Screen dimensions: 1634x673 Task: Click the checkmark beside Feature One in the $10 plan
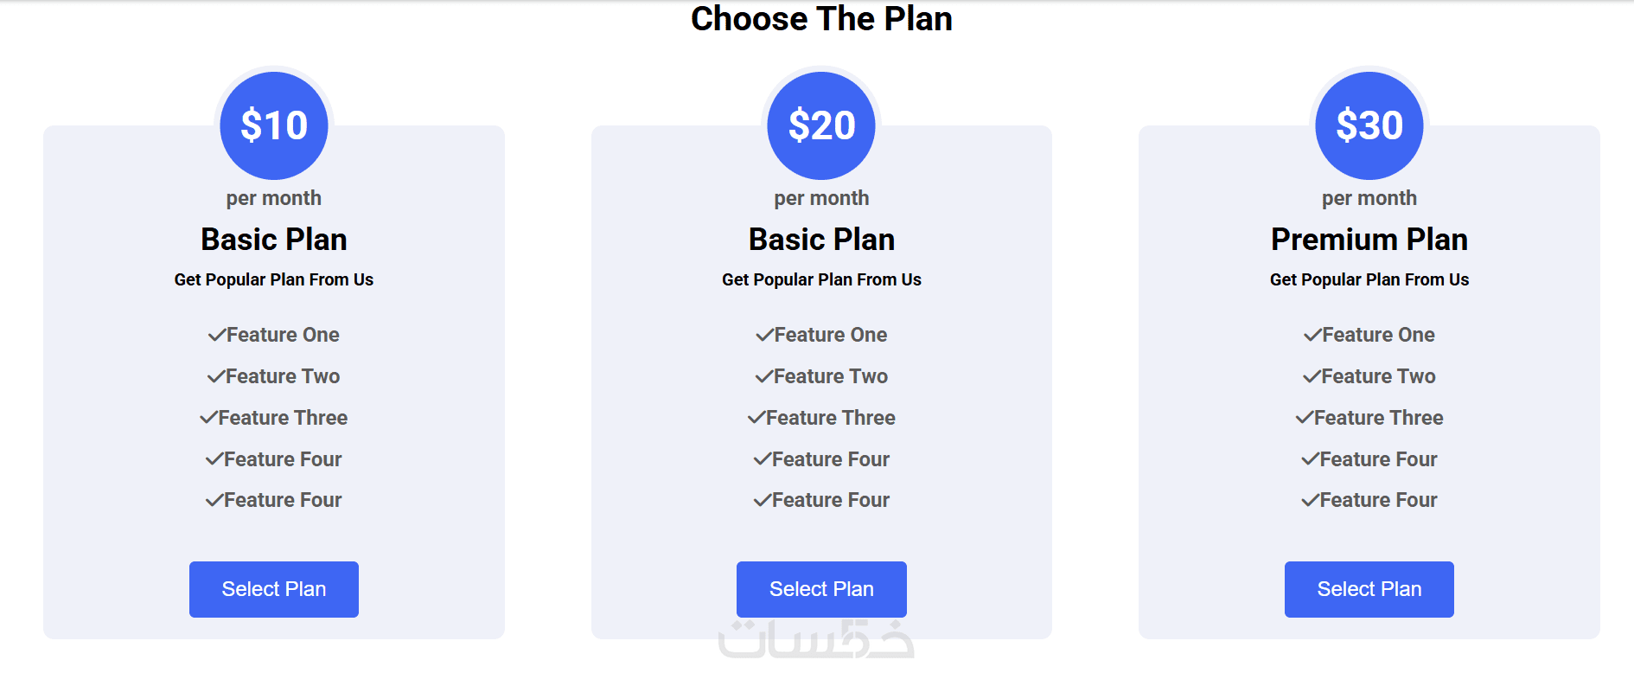tap(217, 335)
